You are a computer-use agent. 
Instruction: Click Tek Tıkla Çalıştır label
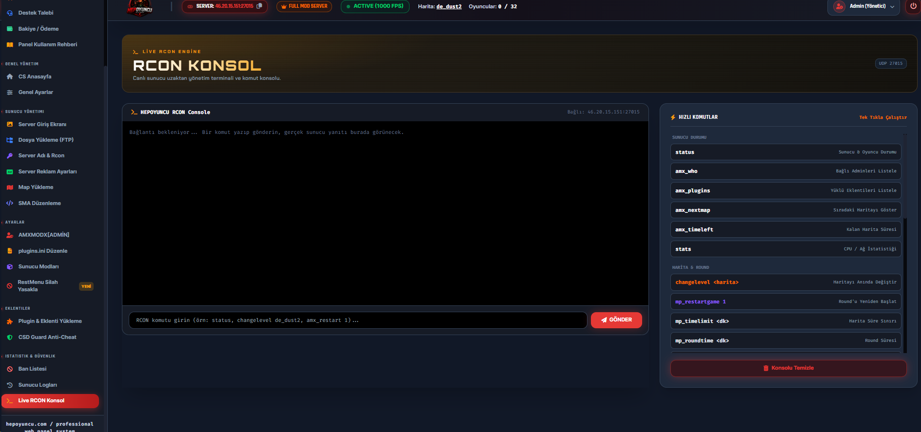coord(883,117)
